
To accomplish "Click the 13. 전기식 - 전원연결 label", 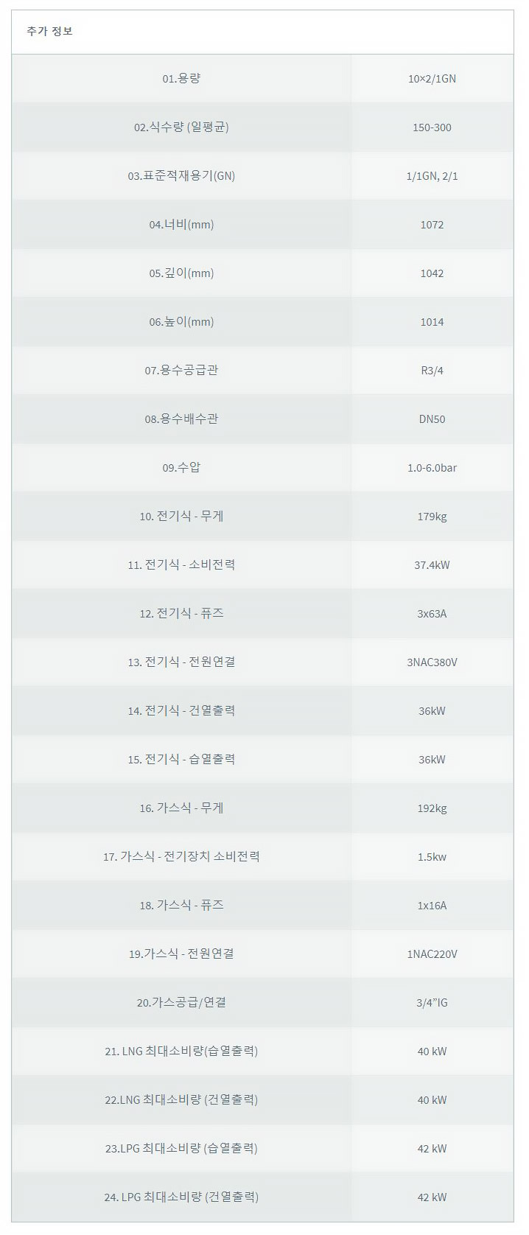I will pos(181,662).
